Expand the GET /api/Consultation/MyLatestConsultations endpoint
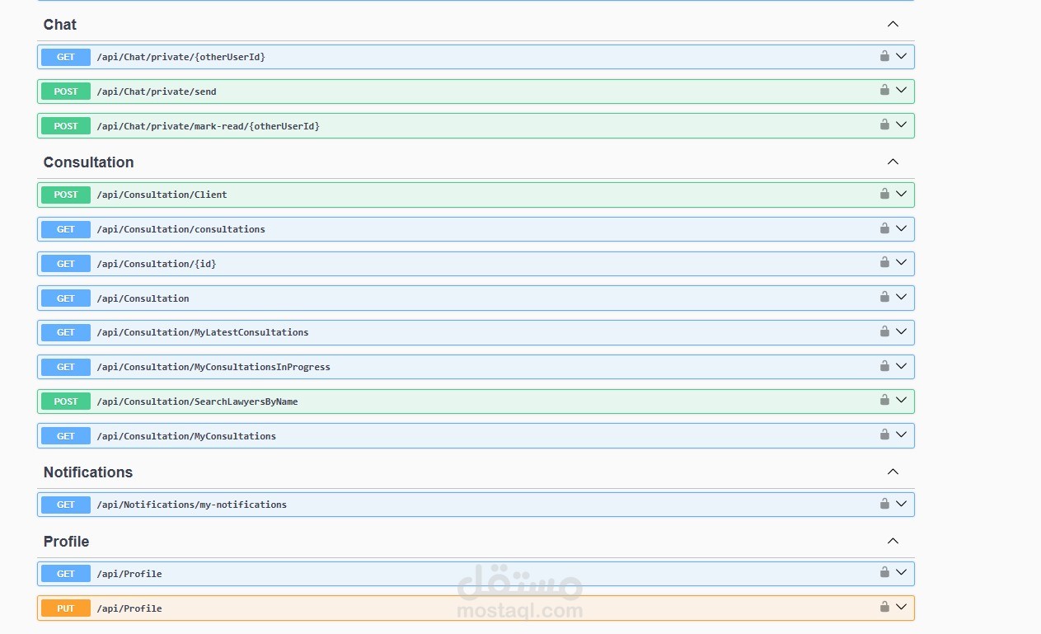Image resolution: width=1041 pixels, height=634 pixels. click(901, 331)
